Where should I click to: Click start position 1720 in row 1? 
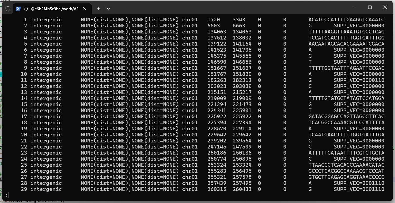pyautogui.click(x=213, y=20)
